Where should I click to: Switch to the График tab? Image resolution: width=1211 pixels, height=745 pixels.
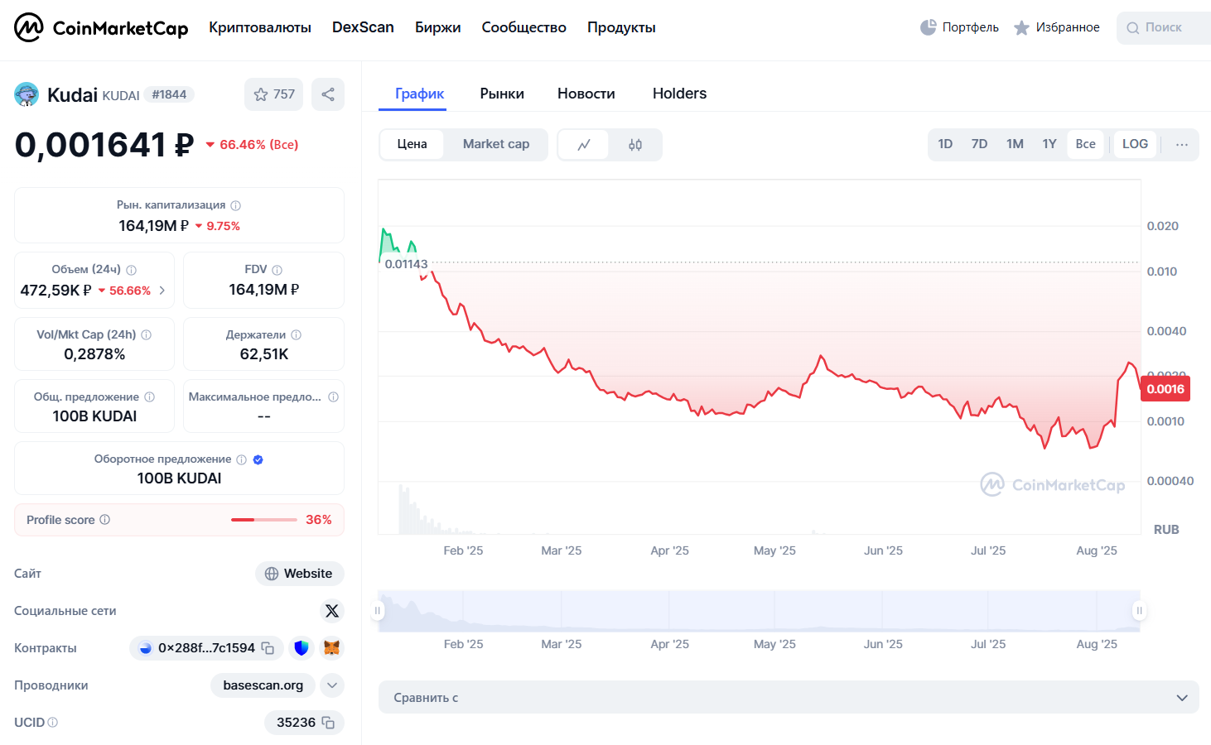coord(420,94)
